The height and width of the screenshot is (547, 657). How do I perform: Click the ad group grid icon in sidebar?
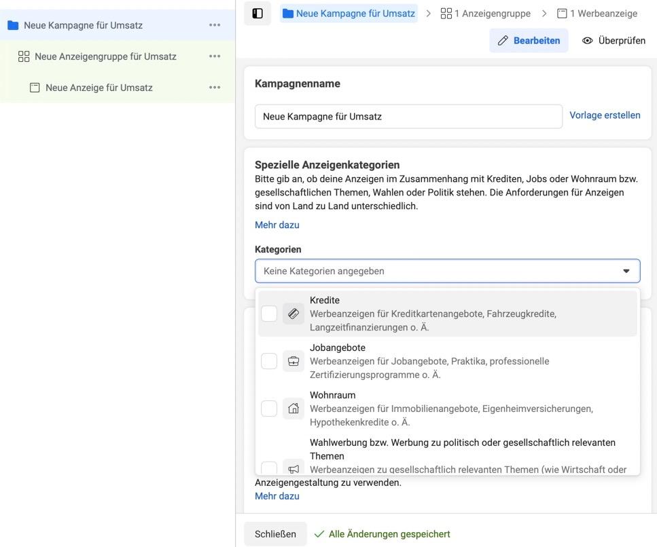24,56
